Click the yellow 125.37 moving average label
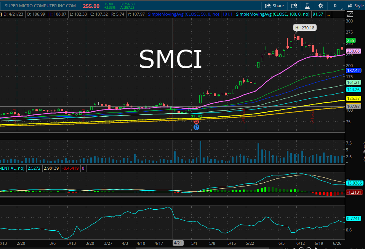 pyautogui.click(x=353, y=98)
